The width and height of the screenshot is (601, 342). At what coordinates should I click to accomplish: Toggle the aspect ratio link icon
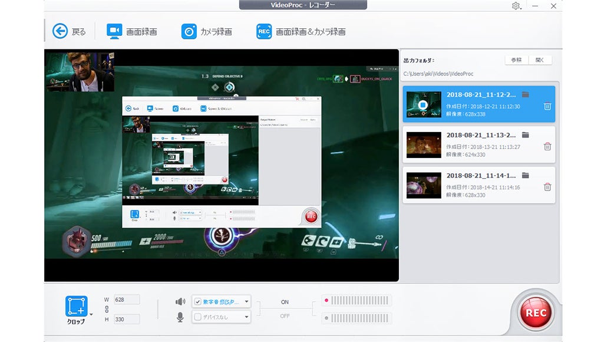click(107, 309)
